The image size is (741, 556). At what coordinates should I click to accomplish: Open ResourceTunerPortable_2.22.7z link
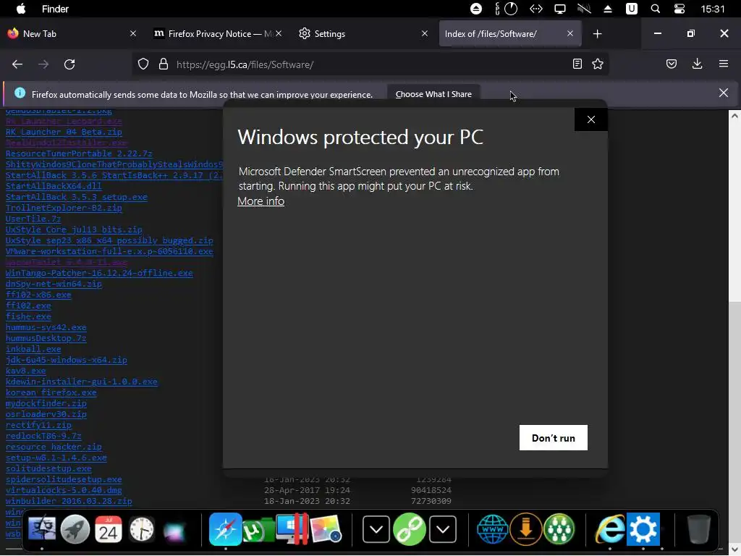(79, 153)
